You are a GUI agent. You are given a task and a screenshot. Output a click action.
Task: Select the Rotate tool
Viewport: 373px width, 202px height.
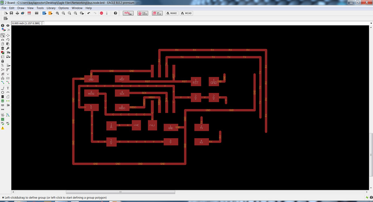point(8,40)
